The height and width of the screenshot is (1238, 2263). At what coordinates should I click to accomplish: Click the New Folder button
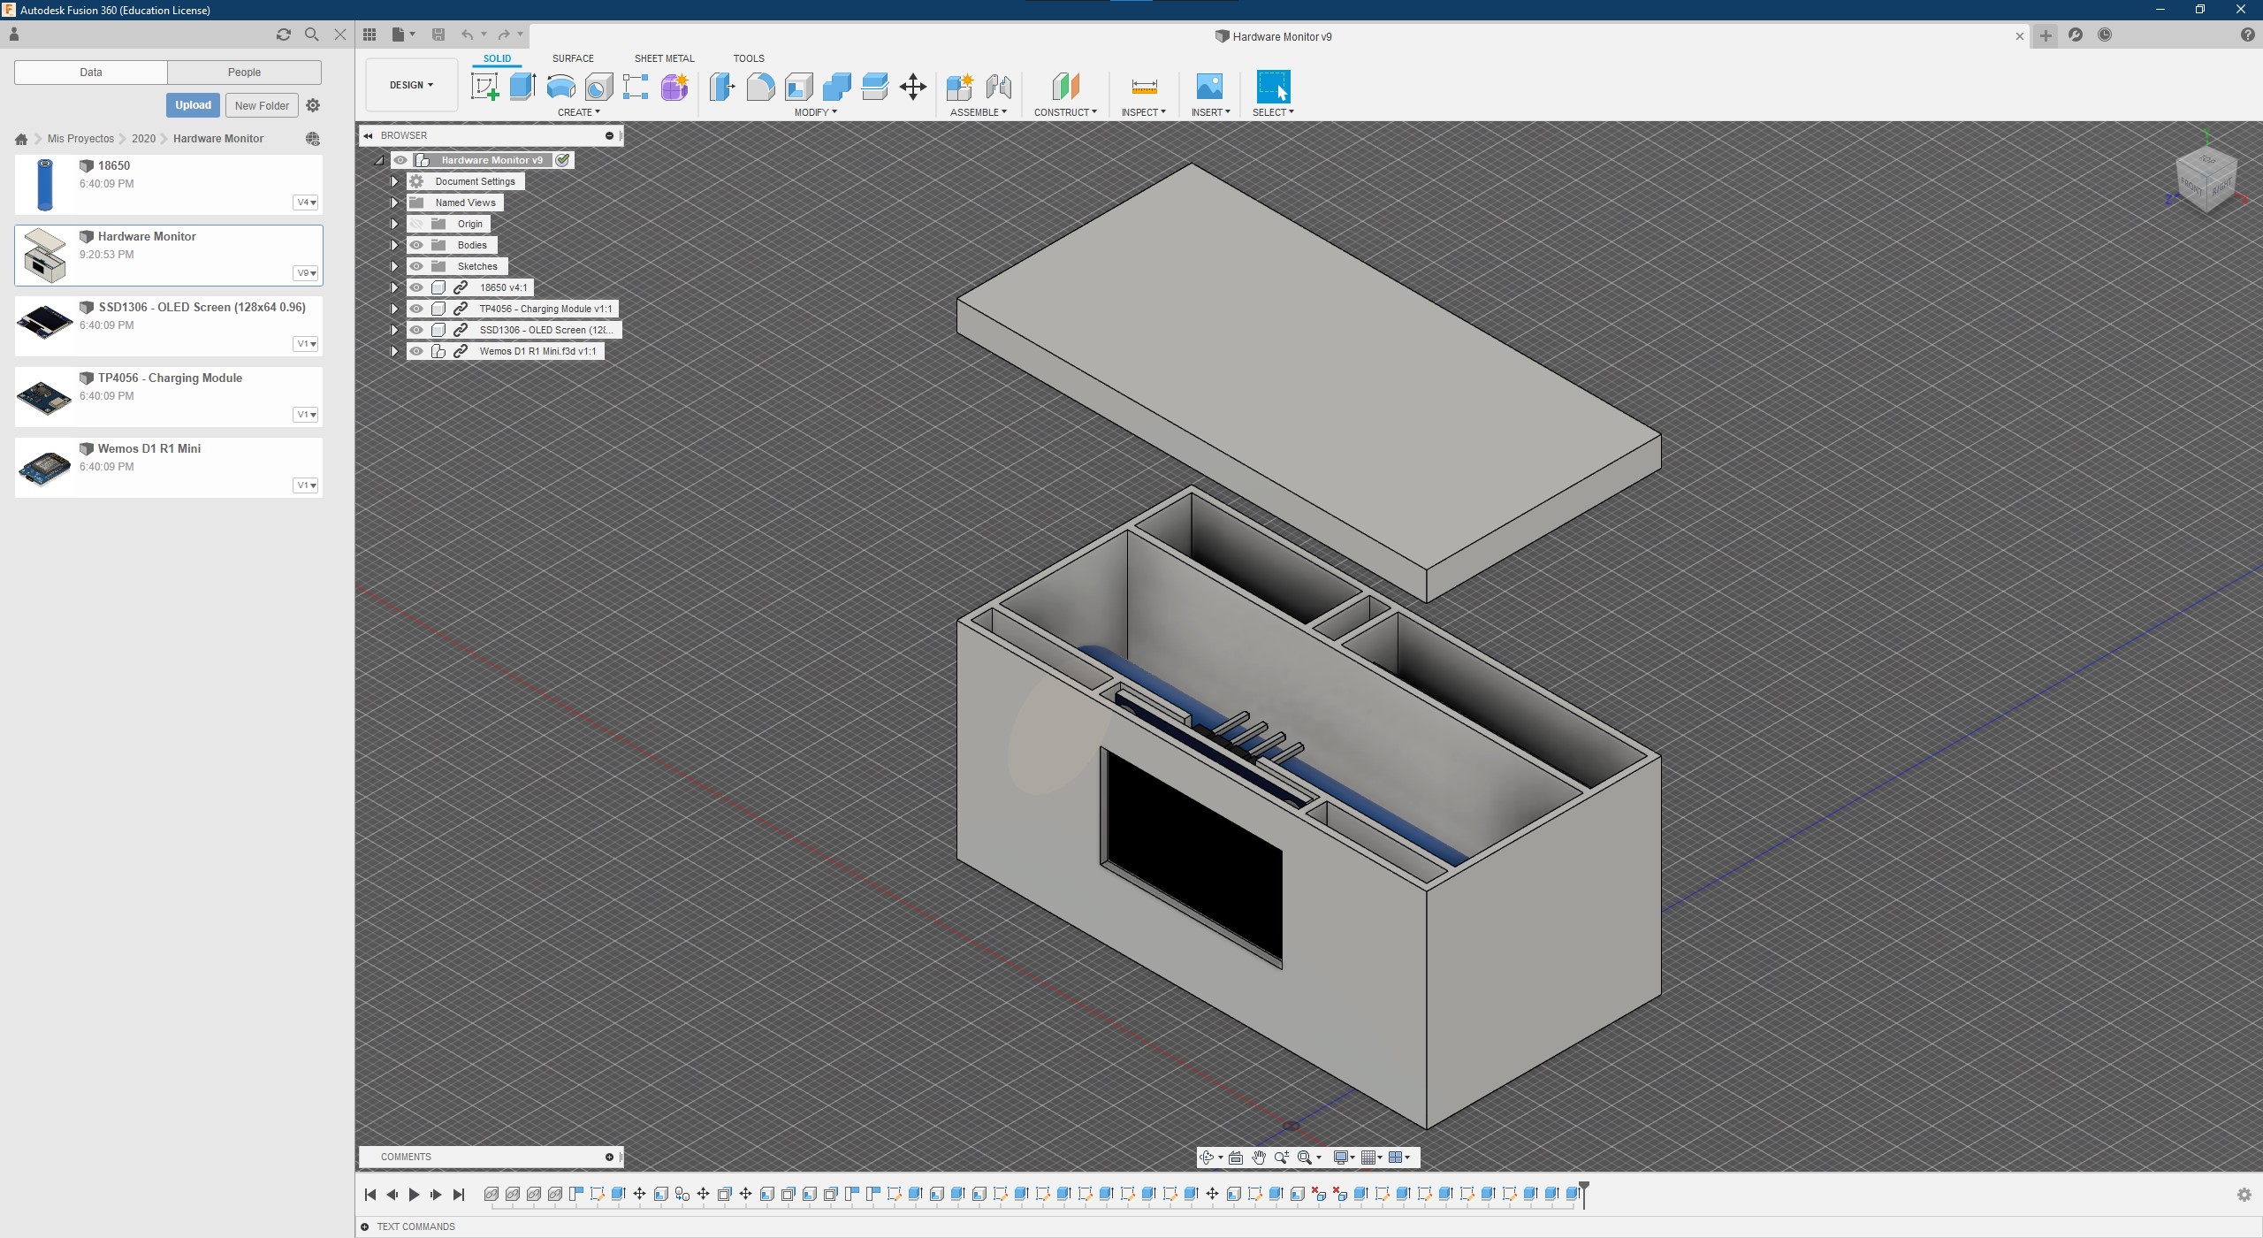pos(262,105)
